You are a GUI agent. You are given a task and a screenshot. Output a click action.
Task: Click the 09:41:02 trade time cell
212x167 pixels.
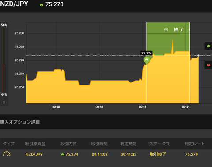pyautogui.click(x=100, y=155)
